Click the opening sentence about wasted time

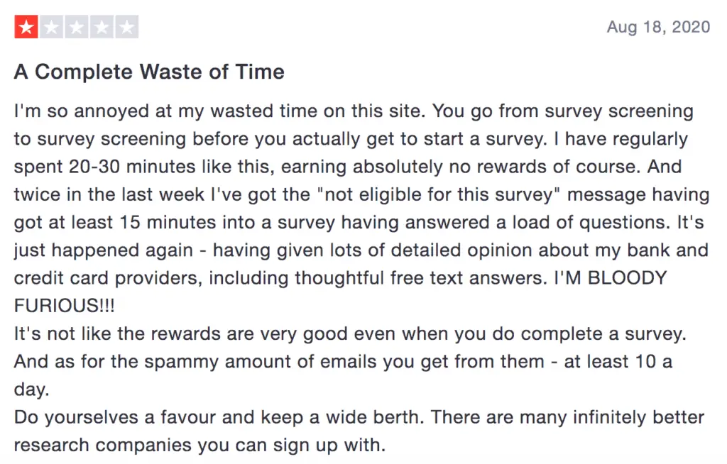tap(220, 111)
